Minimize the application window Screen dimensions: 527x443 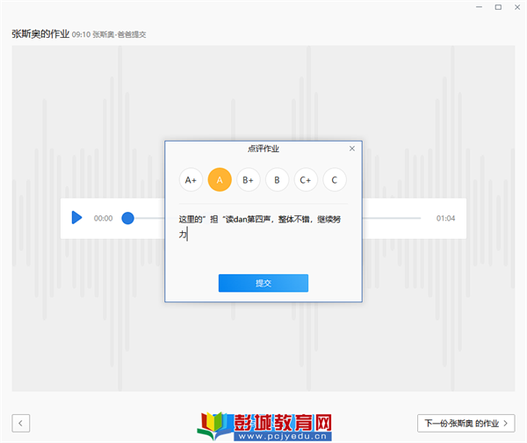(x=479, y=7)
